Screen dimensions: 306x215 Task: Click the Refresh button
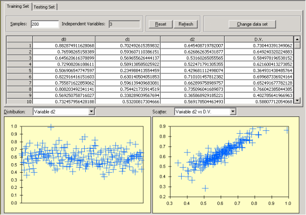tap(186, 24)
